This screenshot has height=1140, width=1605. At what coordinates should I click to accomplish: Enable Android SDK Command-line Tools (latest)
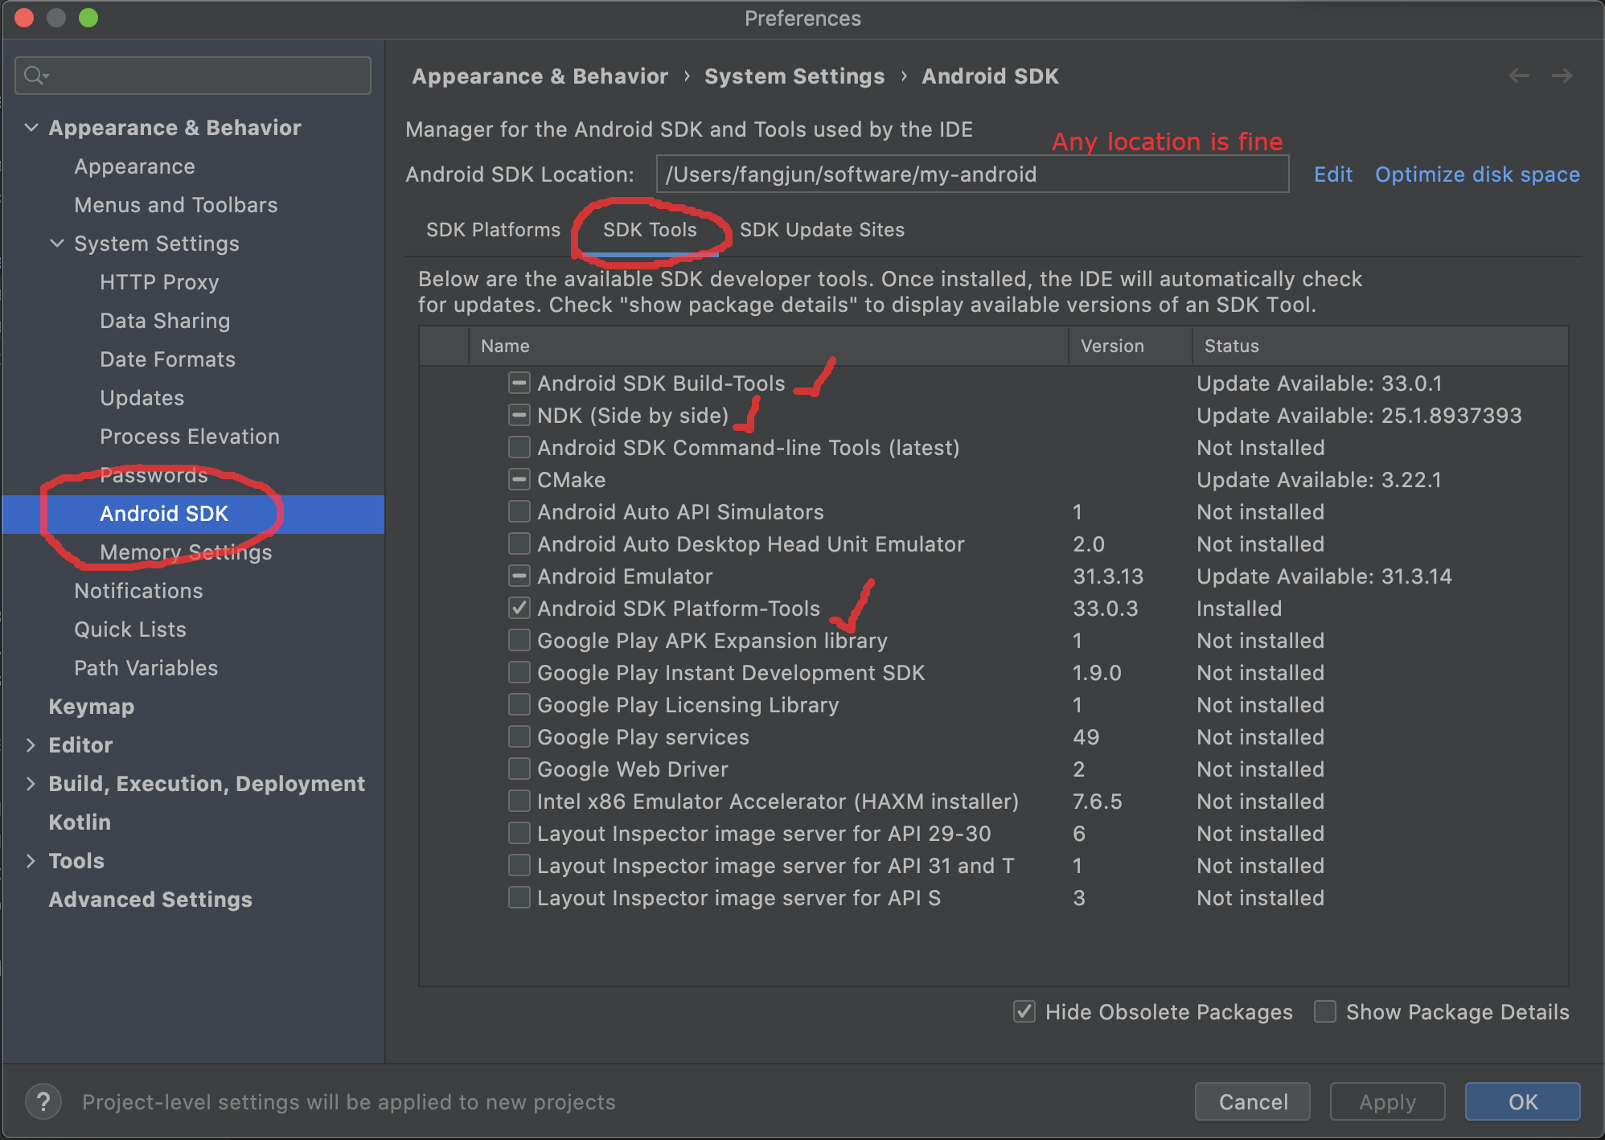click(x=519, y=447)
